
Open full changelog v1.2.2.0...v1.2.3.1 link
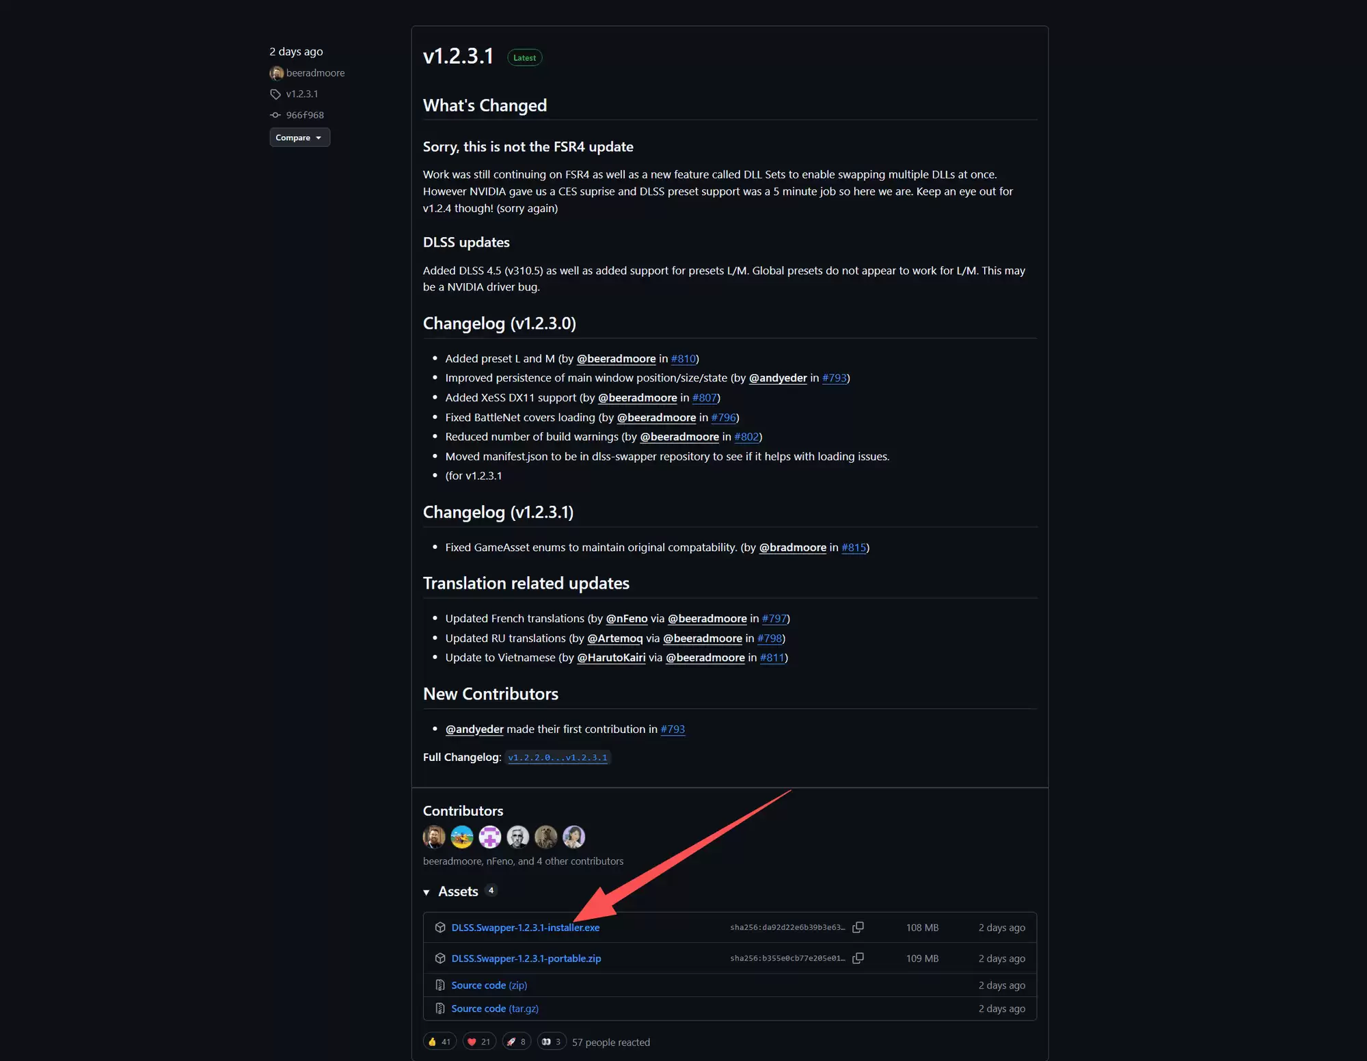[557, 757]
